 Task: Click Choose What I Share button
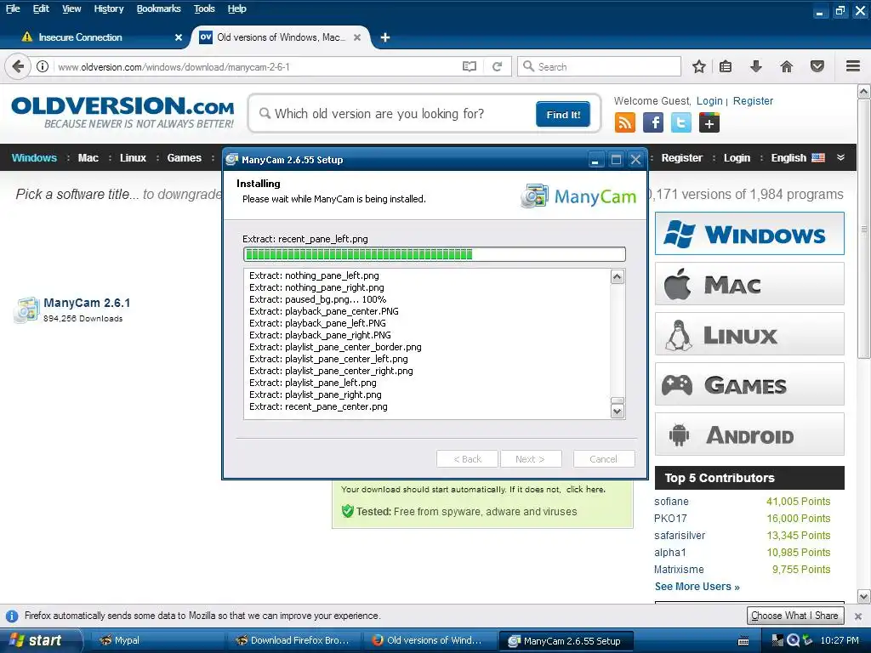tap(795, 616)
